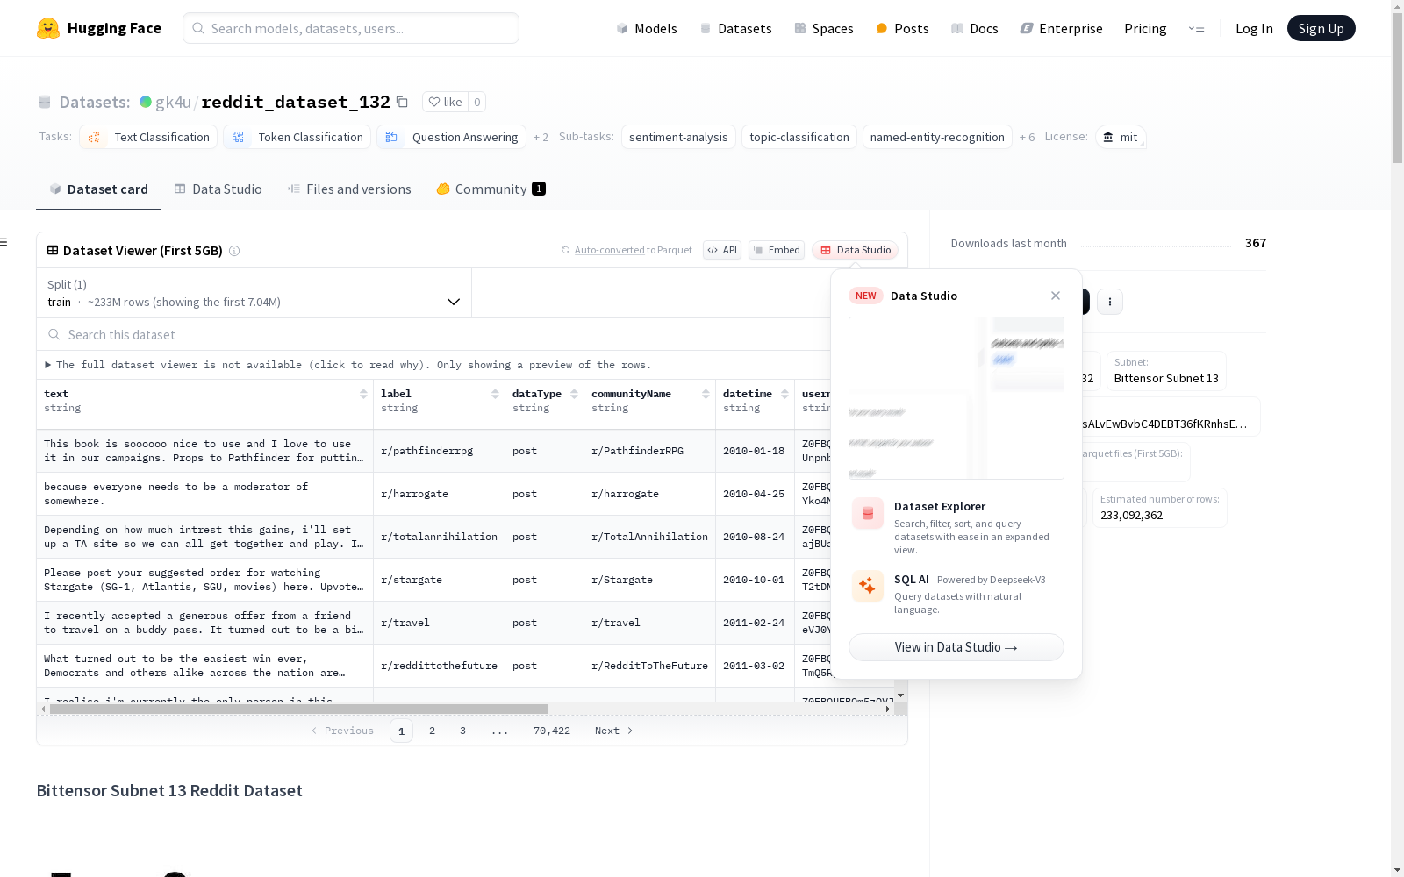Click the three-dot options button
The image size is (1404, 877).
point(1110,302)
